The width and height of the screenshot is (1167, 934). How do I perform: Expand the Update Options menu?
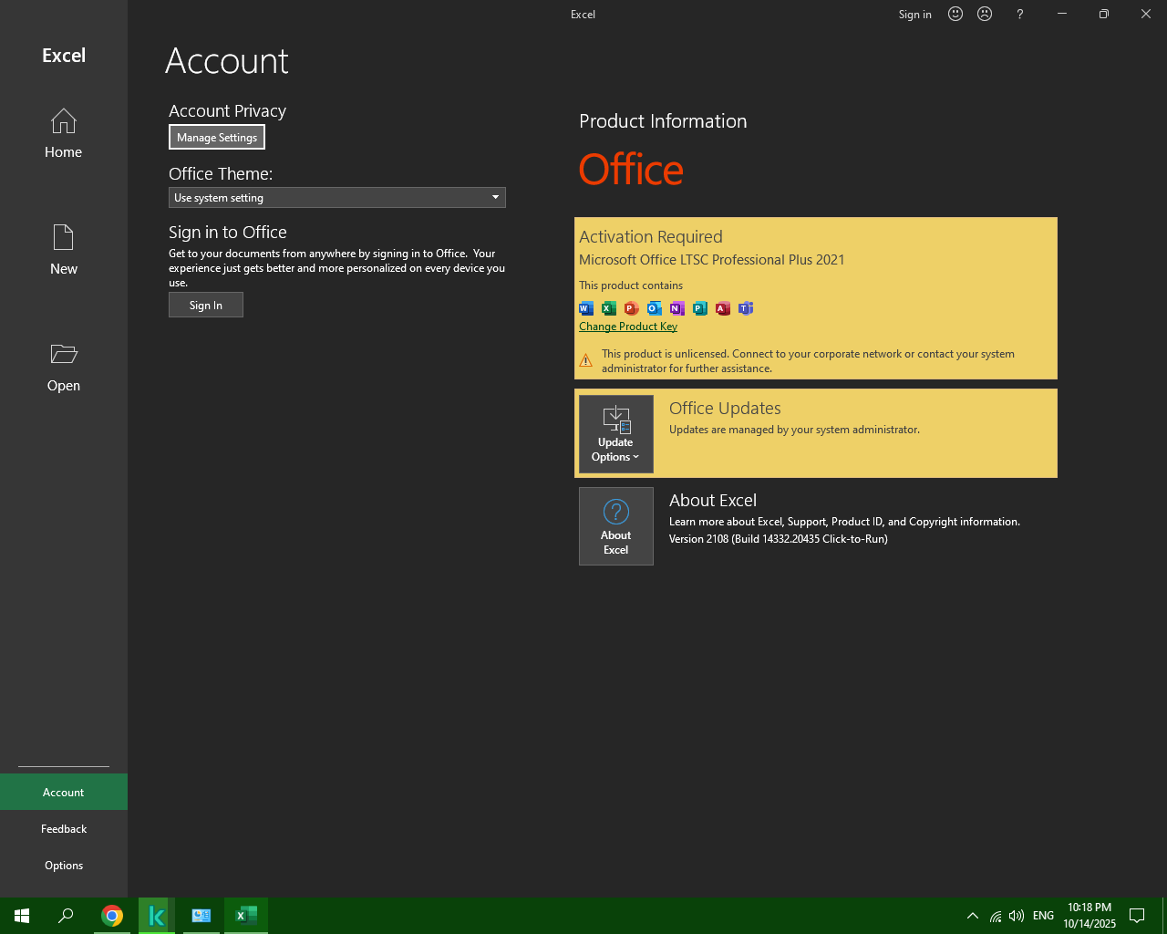click(x=616, y=434)
